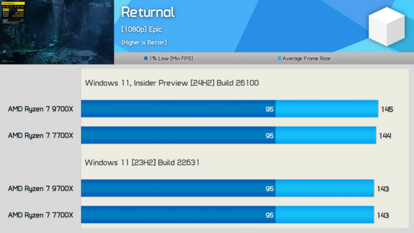Click the performance overlay in game screenshot
The width and height of the screenshot is (414, 233).
[x=13, y=13]
